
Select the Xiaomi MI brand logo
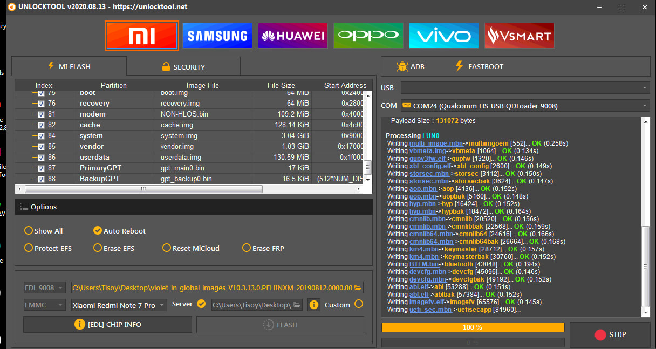pos(142,36)
